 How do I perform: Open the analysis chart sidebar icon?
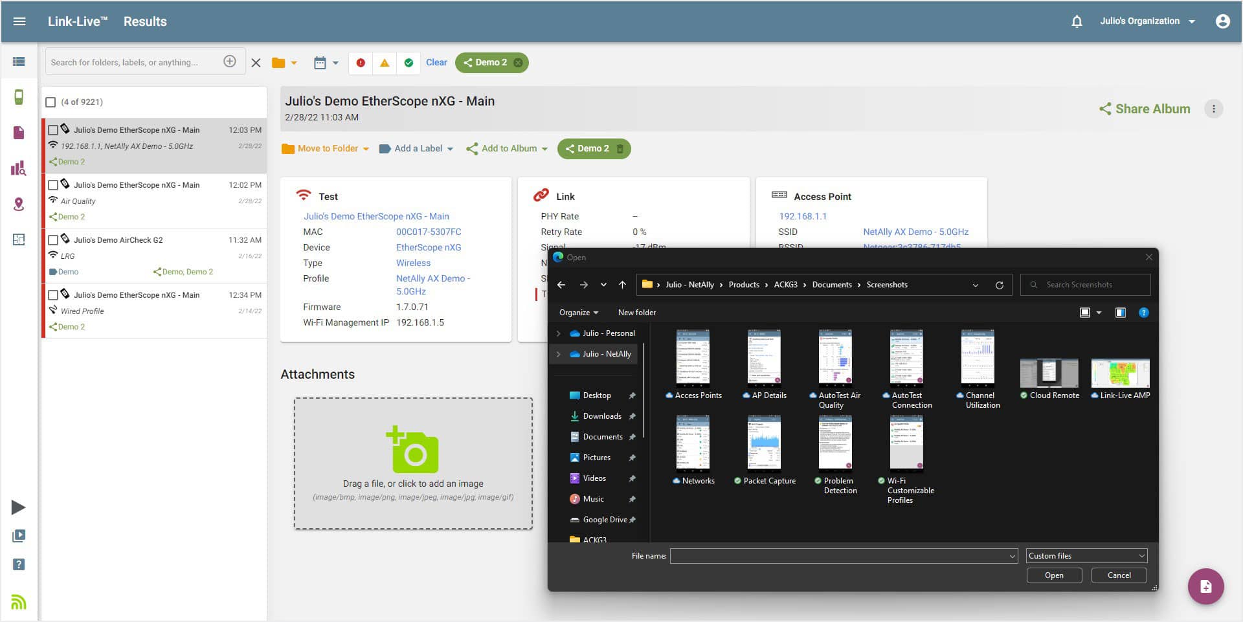[x=19, y=168]
